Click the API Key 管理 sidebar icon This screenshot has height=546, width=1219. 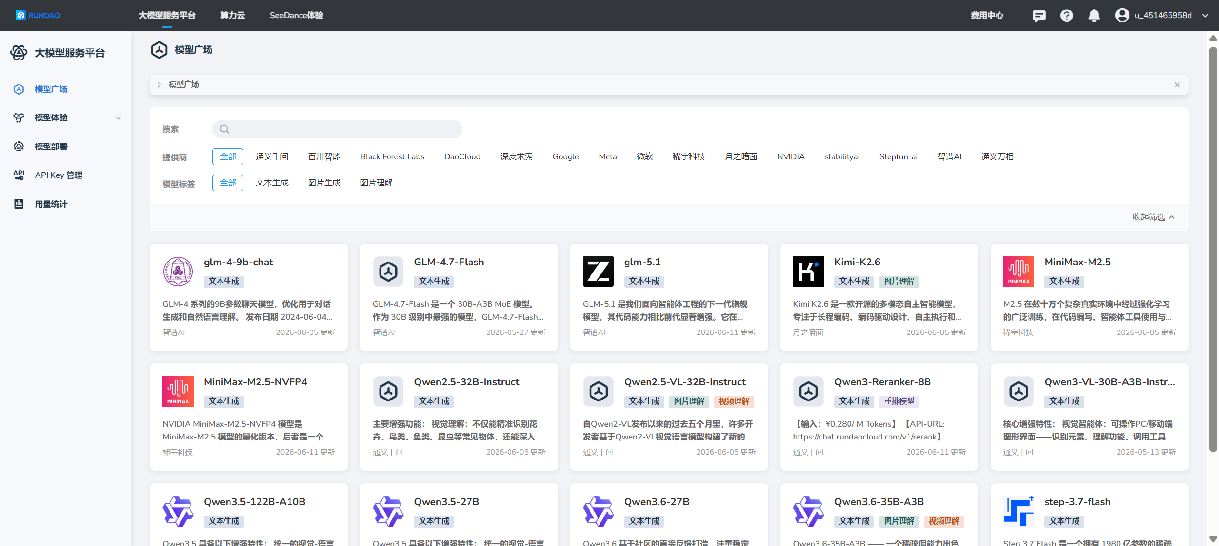pyautogui.click(x=19, y=175)
